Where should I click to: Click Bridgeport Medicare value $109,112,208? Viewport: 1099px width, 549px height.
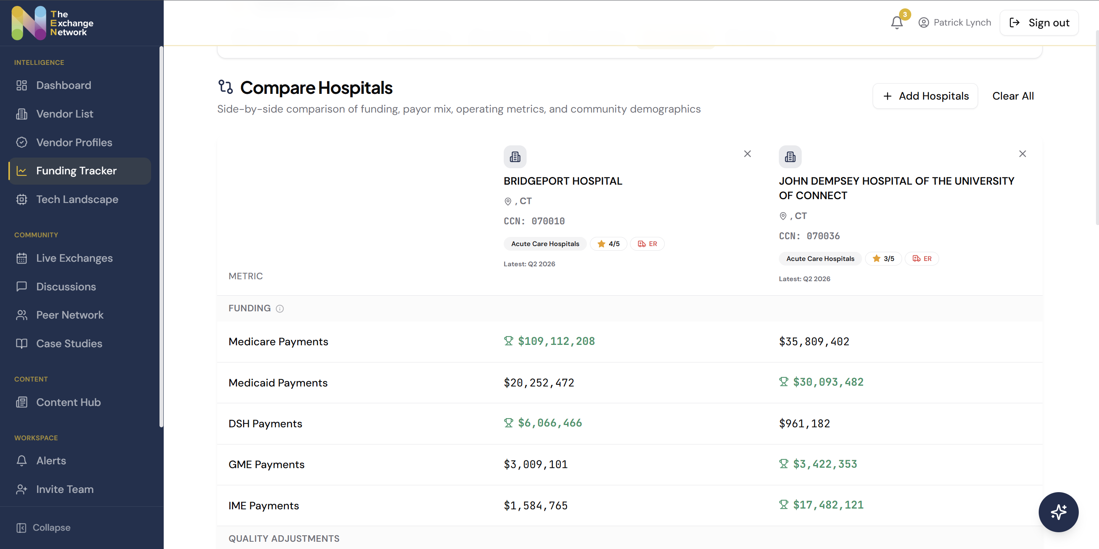click(x=556, y=341)
